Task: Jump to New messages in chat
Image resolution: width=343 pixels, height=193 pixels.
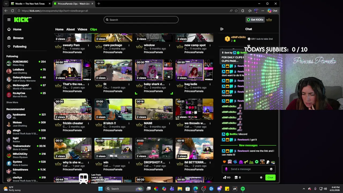Action: tap(248, 145)
